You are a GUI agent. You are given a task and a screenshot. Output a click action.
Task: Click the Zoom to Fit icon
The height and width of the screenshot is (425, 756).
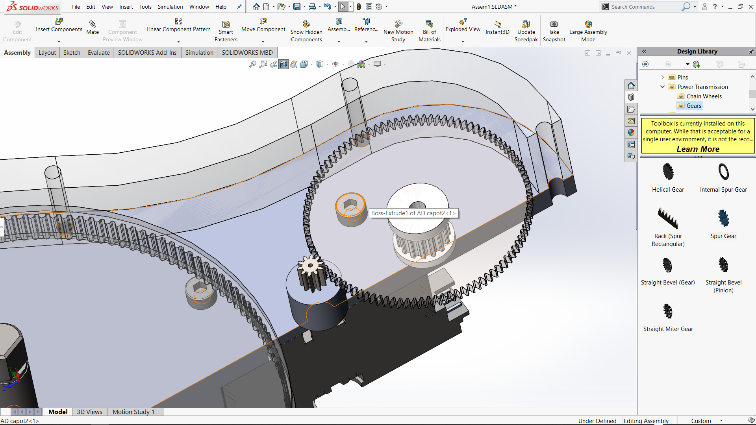coord(253,64)
